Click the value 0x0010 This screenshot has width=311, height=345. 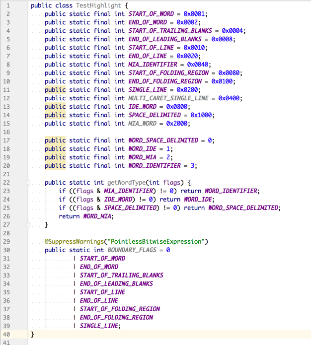[x=194, y=48]
